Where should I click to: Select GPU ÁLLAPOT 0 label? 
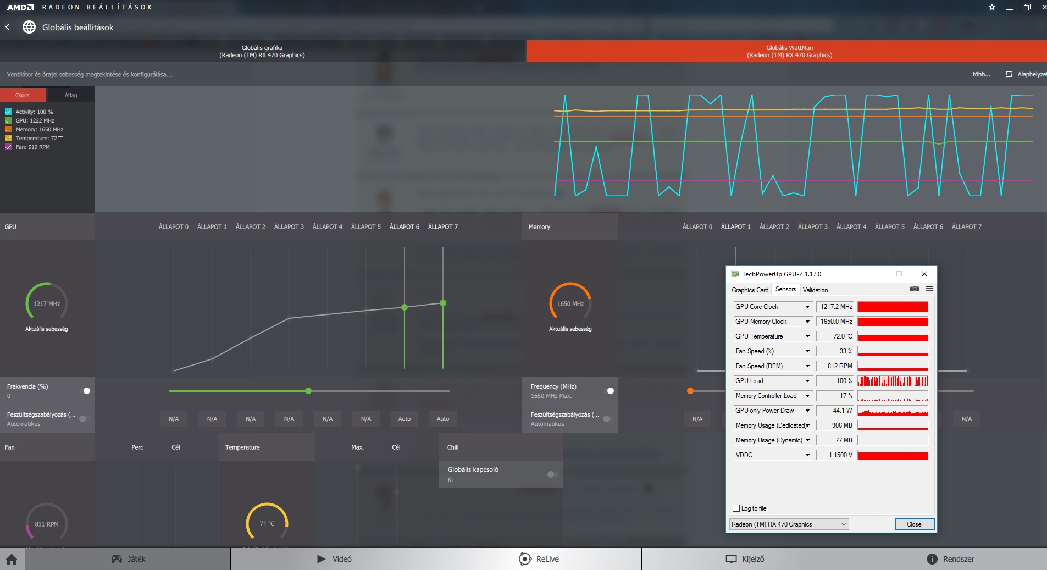pos(174,226)
